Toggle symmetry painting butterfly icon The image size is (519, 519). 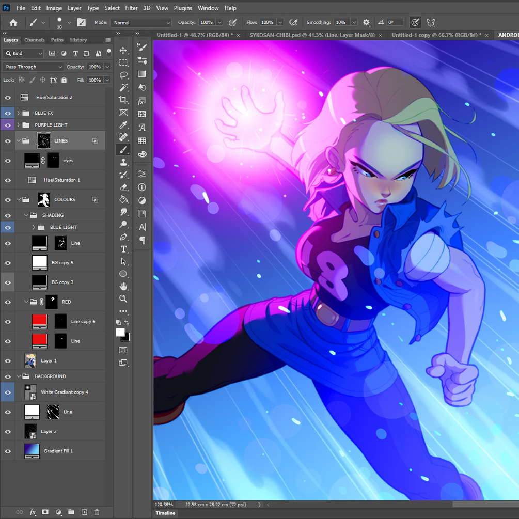click(431, 23)
